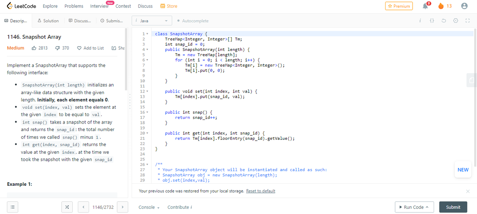
Task: Click the 1146/2732 problem counter
Action: [103, 207]
